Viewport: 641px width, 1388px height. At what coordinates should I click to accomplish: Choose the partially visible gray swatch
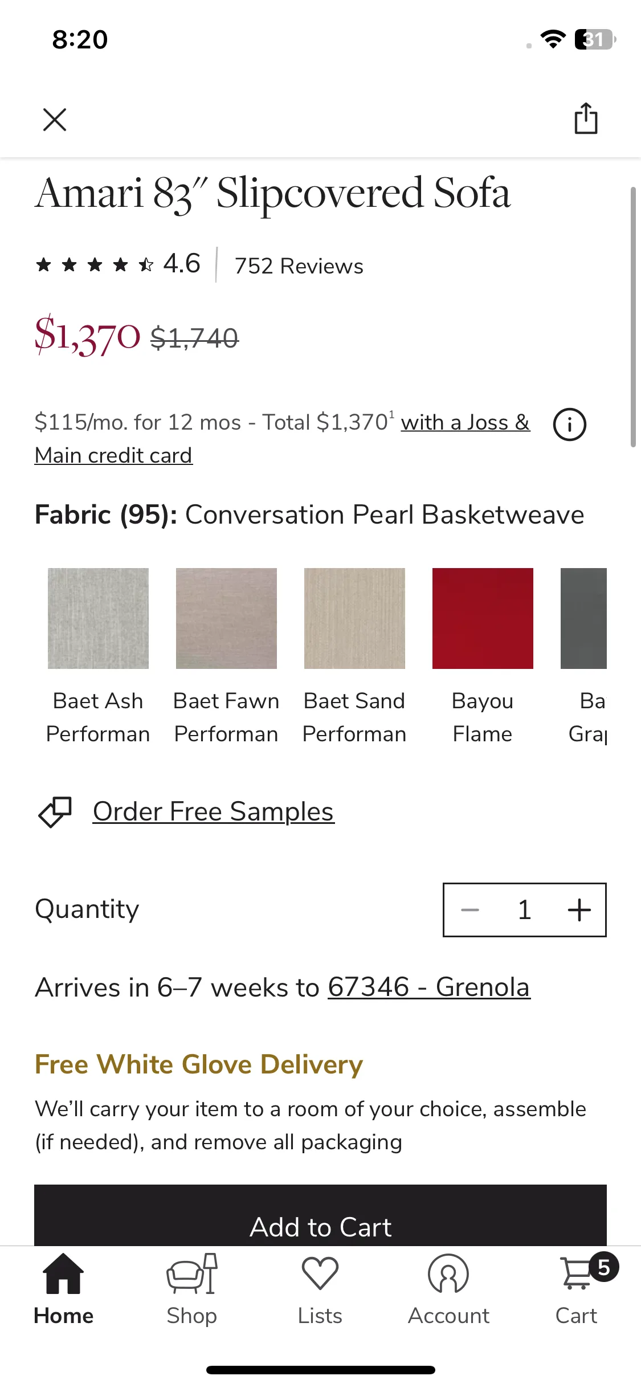coord(583,618)
